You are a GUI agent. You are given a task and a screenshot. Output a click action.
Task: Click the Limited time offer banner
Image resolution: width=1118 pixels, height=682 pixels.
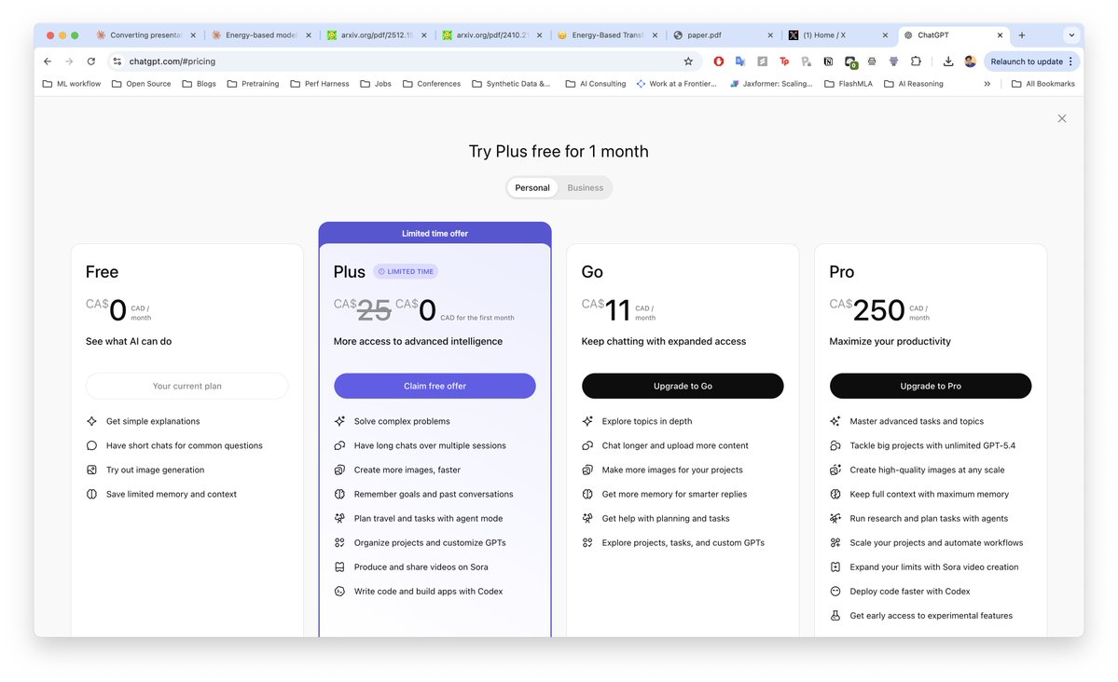coord(435,233)
